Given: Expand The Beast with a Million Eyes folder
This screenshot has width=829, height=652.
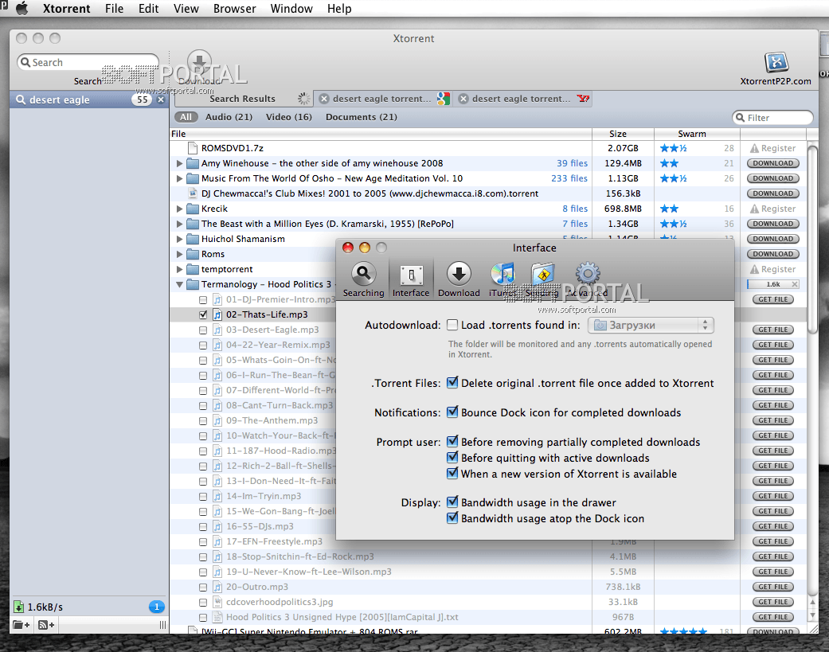Looking at the screenshot, I should 179,224.
